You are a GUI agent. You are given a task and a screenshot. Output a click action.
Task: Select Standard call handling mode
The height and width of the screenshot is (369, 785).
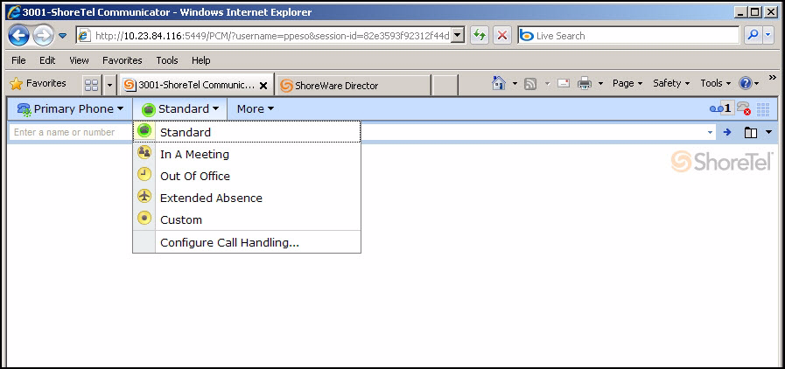(247, 132)
